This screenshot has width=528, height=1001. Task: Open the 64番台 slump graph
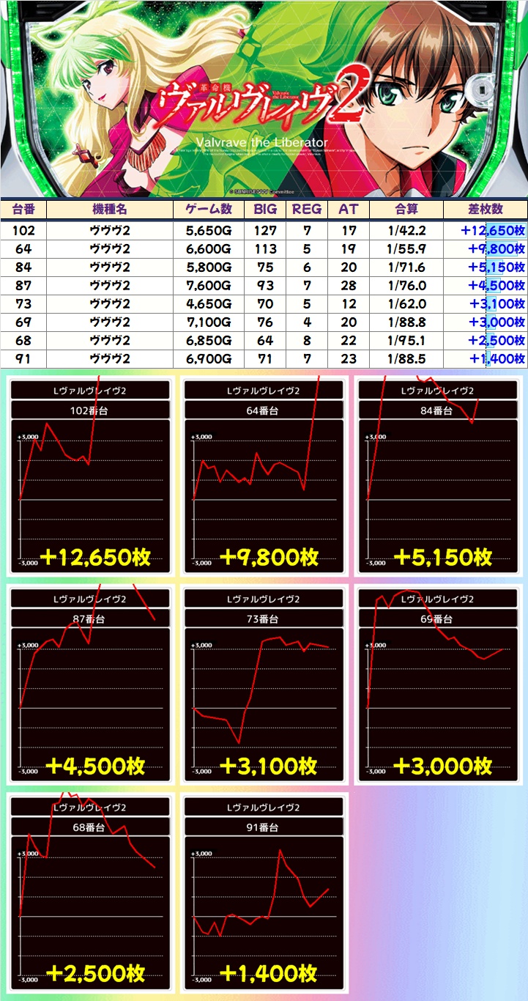264,476
